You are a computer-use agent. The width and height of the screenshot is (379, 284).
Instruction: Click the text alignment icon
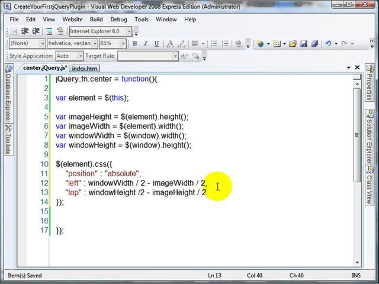[x=195, y=44]
